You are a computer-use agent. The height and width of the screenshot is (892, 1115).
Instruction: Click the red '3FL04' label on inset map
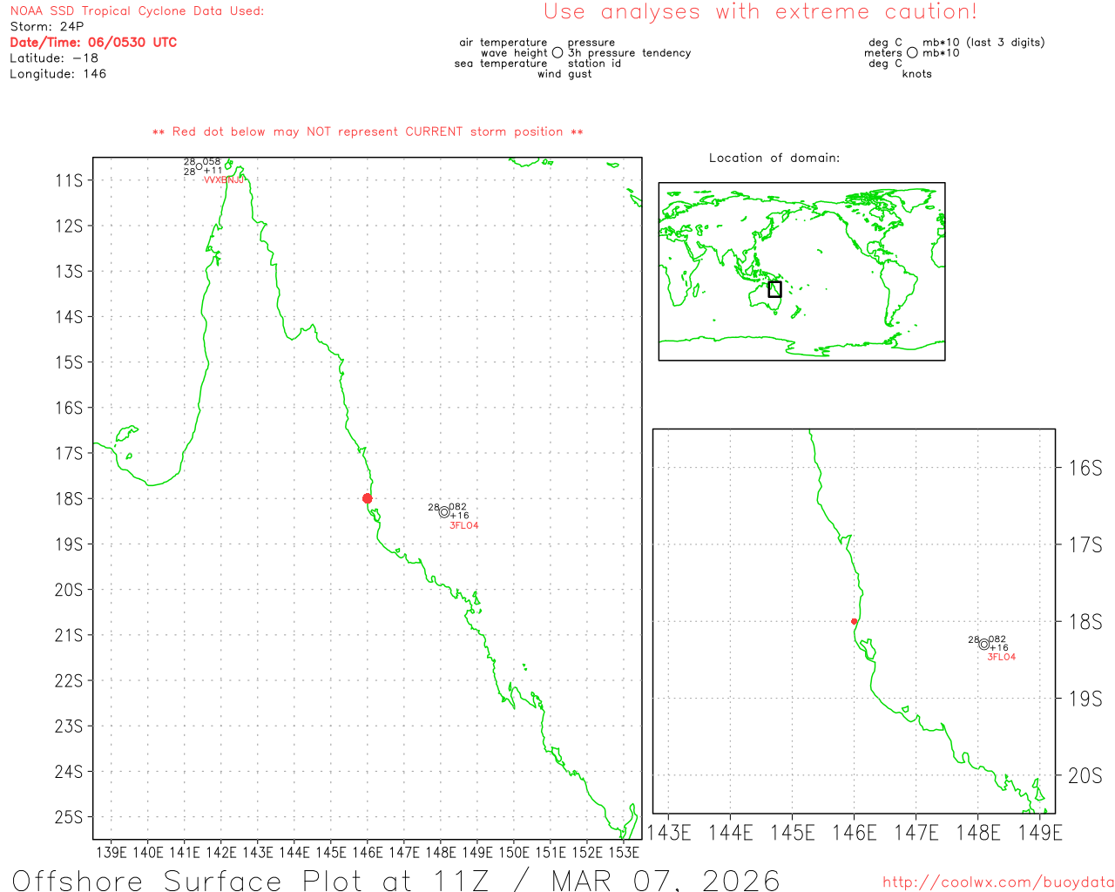[1002, 658]
